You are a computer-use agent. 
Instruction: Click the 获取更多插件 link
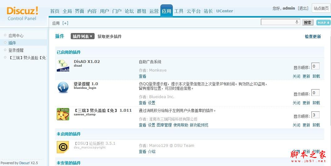tap(110, 36)
